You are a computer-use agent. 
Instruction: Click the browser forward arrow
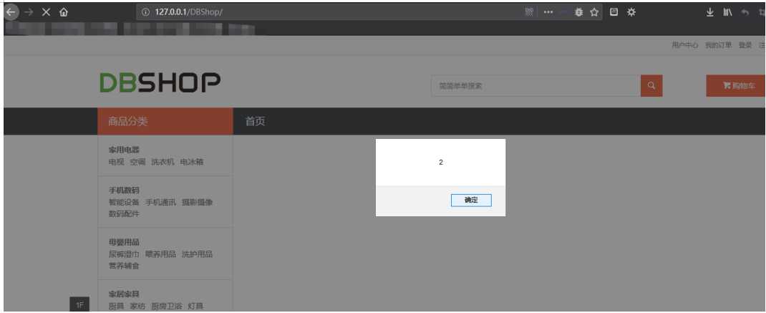29,13
